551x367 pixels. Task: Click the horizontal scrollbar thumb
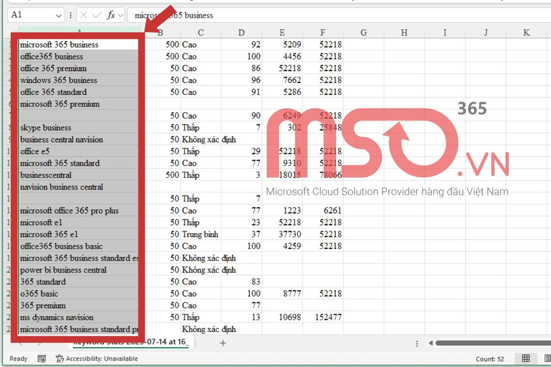[491, 343]
